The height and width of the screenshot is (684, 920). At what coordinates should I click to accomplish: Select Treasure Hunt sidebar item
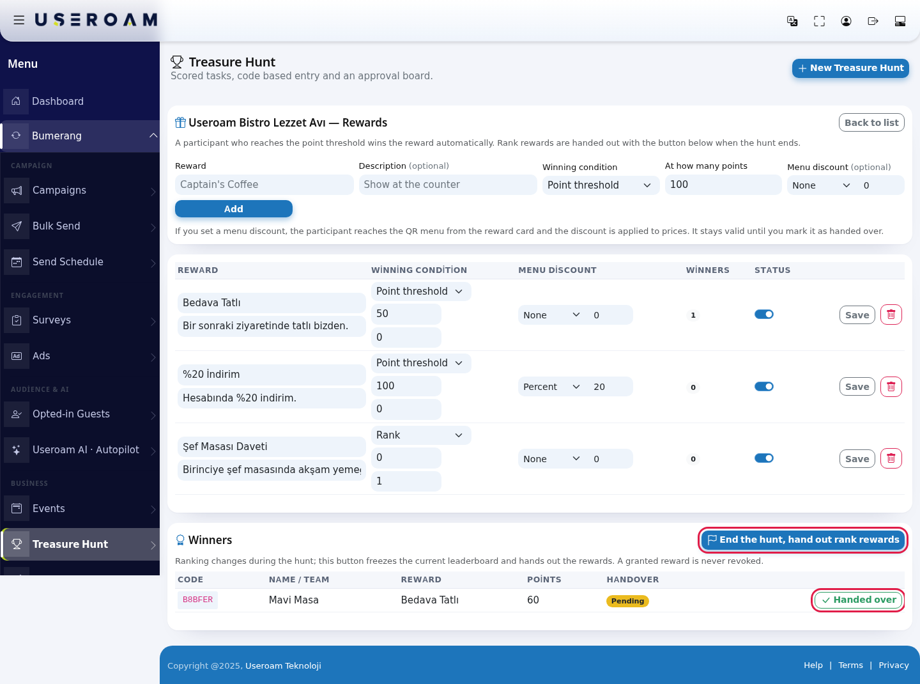[x=80, y=545]
